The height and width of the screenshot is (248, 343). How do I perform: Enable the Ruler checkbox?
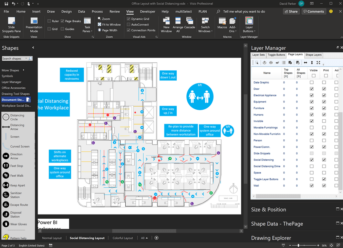[49, 21]
